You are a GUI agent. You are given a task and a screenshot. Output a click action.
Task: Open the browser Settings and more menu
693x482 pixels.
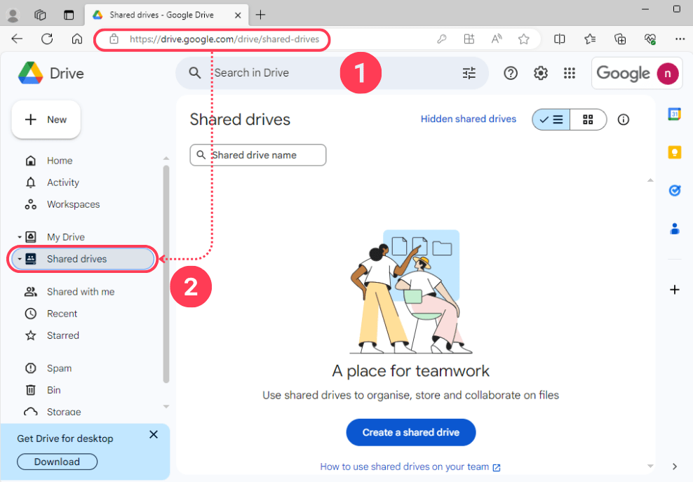[x=680, y=39]
